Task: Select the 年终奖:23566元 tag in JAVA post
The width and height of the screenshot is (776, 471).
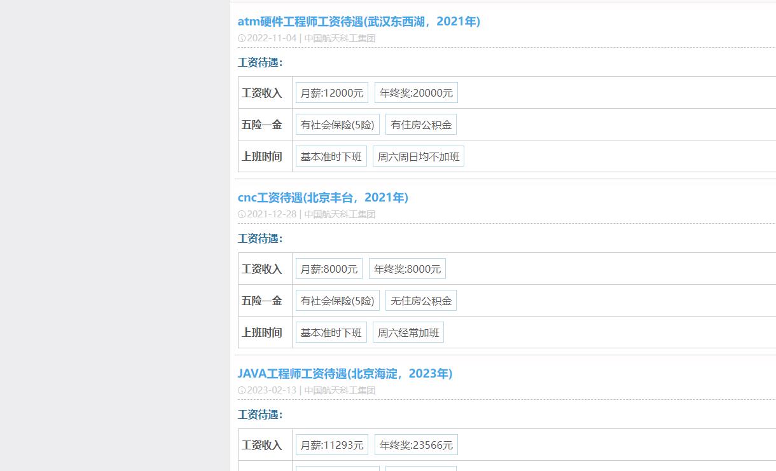Action: [416, 444]
